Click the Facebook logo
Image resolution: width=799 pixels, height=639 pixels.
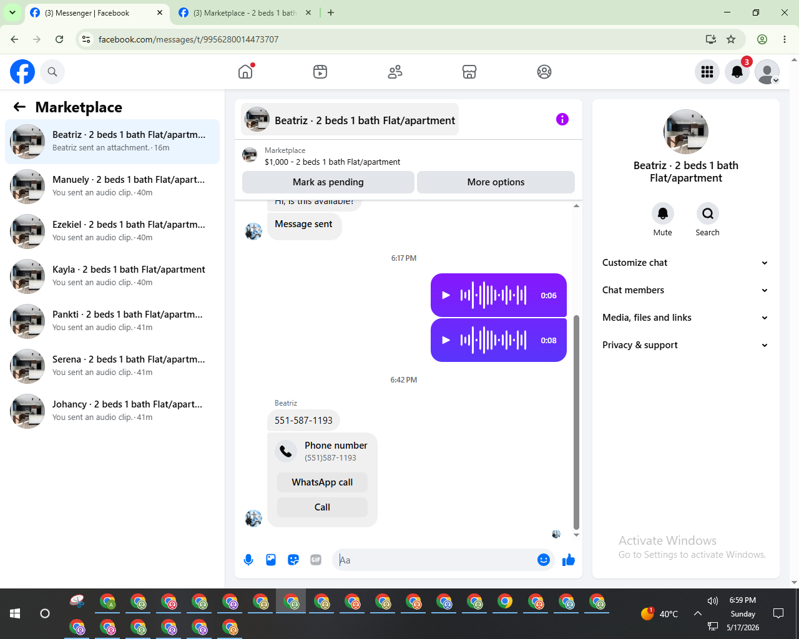pyautogui.click(x=22, y=72)
